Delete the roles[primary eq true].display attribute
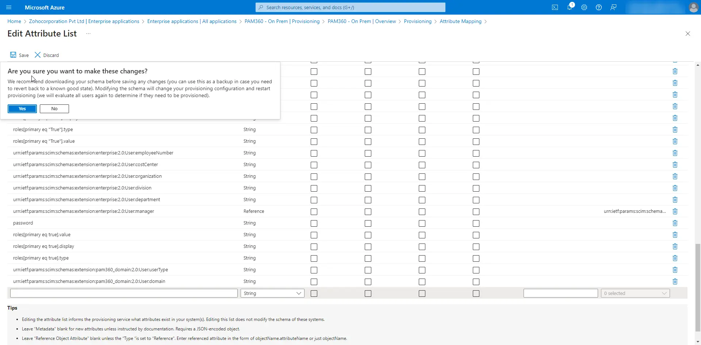The width and height of the screenshot is (701, 345). tap(675, 246)
